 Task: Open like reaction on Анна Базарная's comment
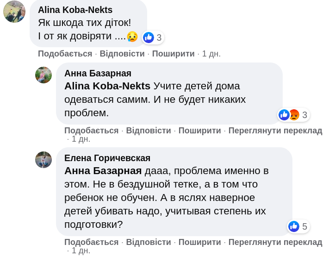[284, 115]
